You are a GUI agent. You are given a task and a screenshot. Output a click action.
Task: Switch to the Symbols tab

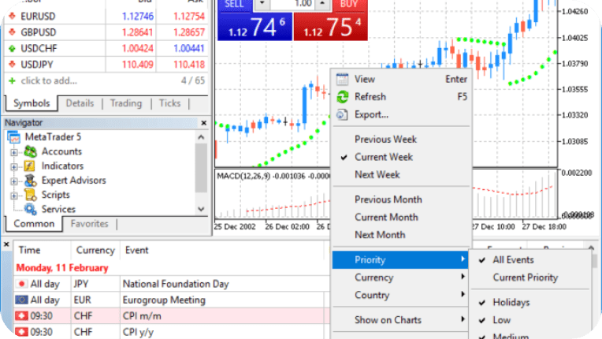tap(32, 103)
